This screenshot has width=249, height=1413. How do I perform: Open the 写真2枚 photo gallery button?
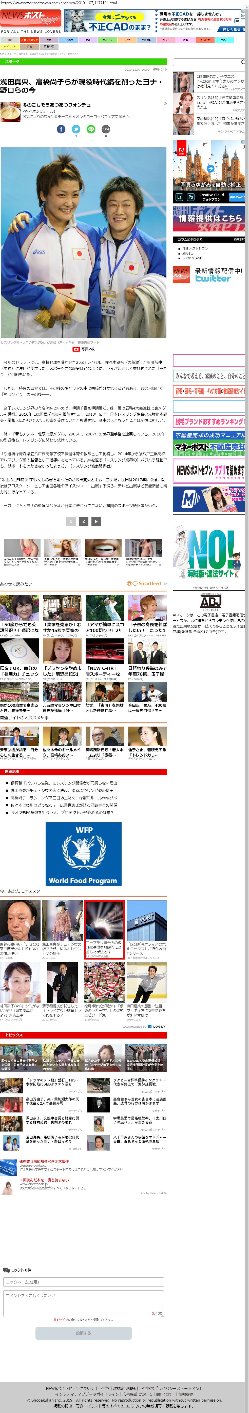point(84,349)
